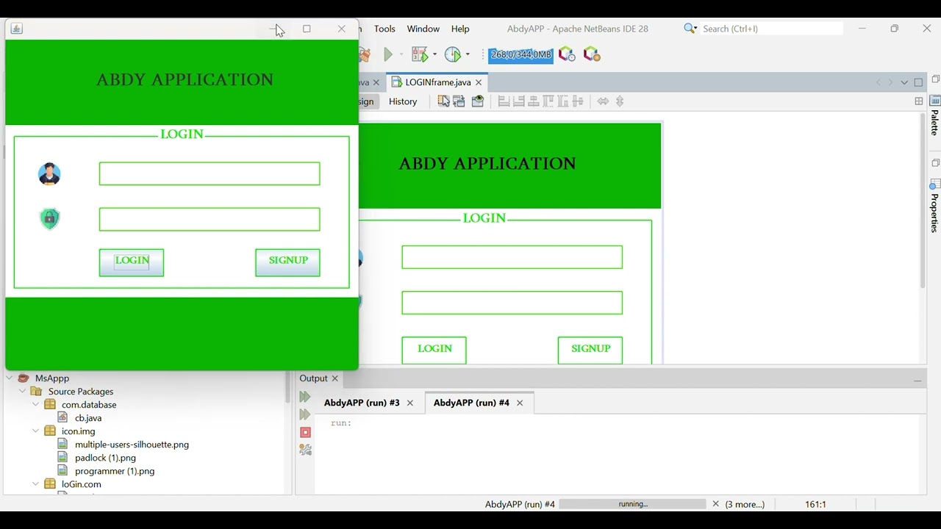
Task: Click the password field in running app window
Action: (210, 219)
